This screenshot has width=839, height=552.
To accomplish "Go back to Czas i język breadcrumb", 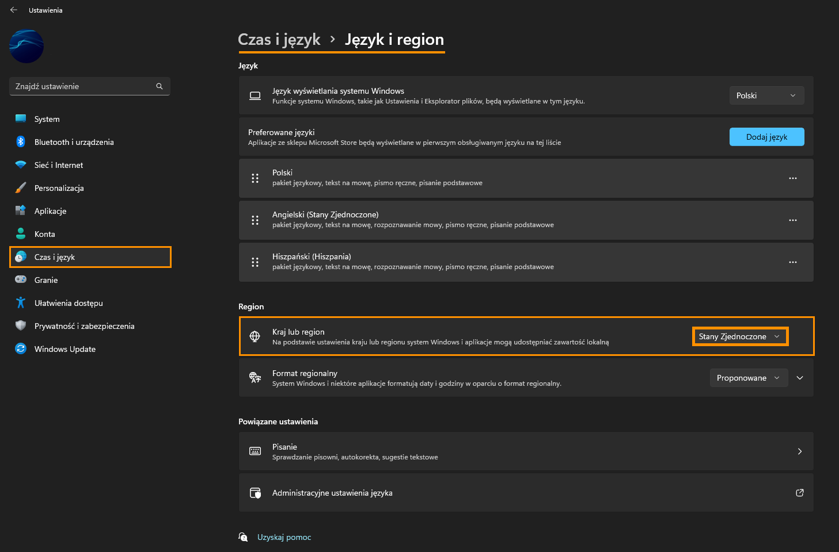I will pyautogui.click(x=279, y=40).
